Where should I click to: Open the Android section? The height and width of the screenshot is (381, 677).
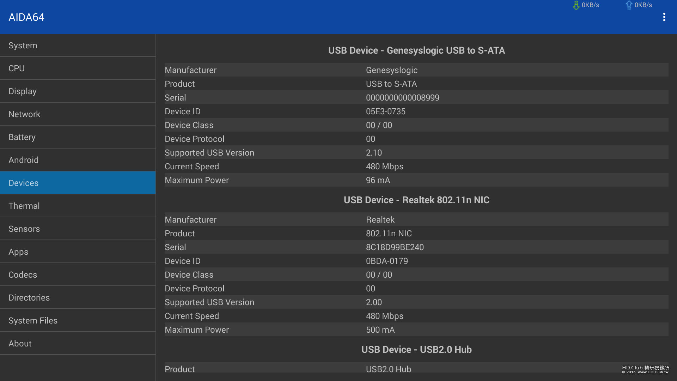78,160
